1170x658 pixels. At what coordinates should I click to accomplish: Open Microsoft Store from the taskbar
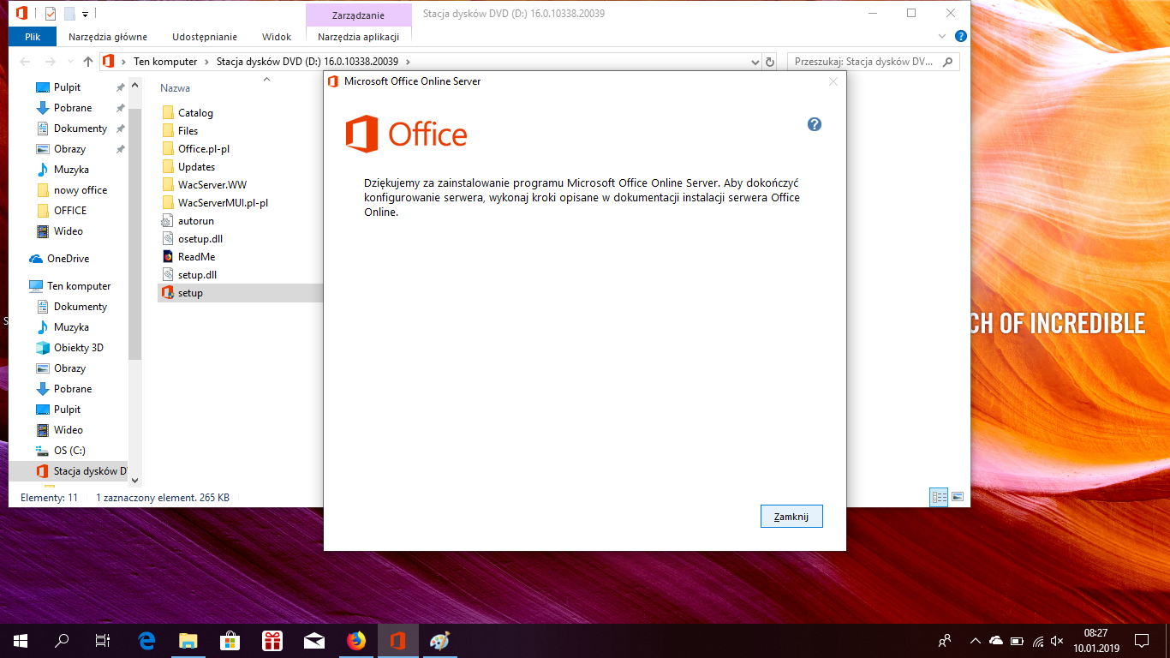tap(230, 640)
